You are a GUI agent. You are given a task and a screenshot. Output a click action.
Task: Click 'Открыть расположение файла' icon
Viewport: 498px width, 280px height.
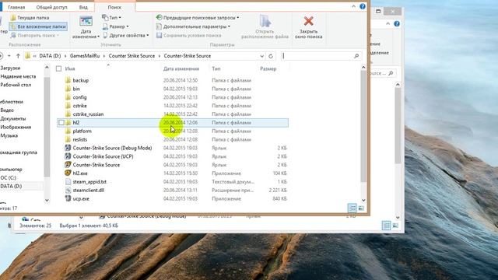pyautogui.click(x=265, y=22)
